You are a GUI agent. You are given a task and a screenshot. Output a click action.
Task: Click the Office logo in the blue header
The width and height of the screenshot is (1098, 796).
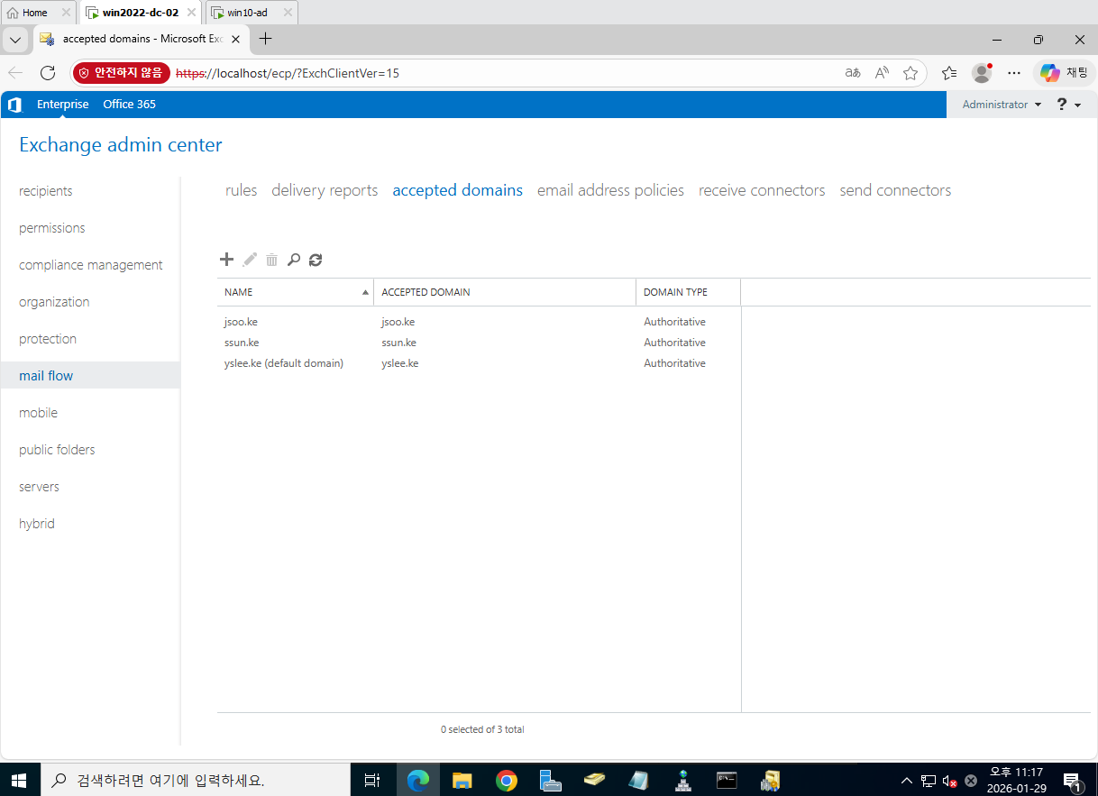point(14,105)
